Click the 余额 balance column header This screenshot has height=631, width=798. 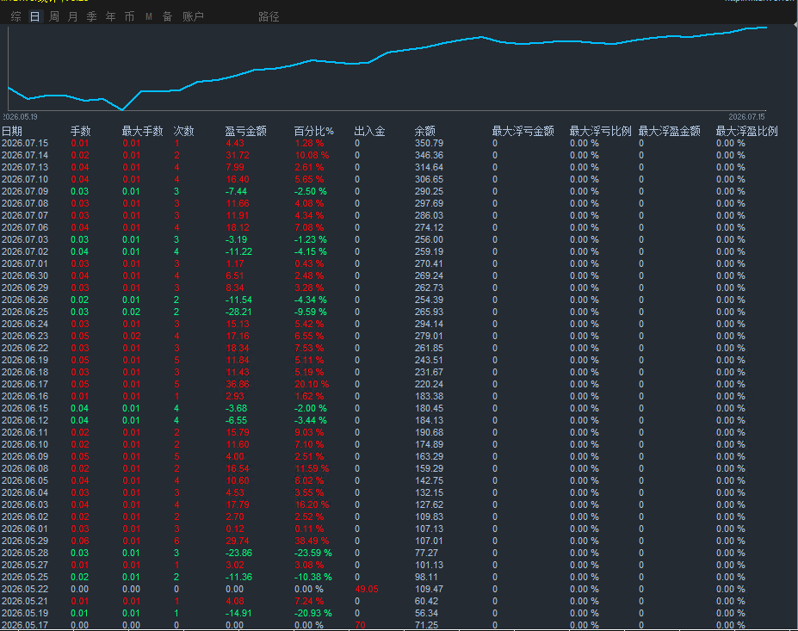(x=425, y=132)
